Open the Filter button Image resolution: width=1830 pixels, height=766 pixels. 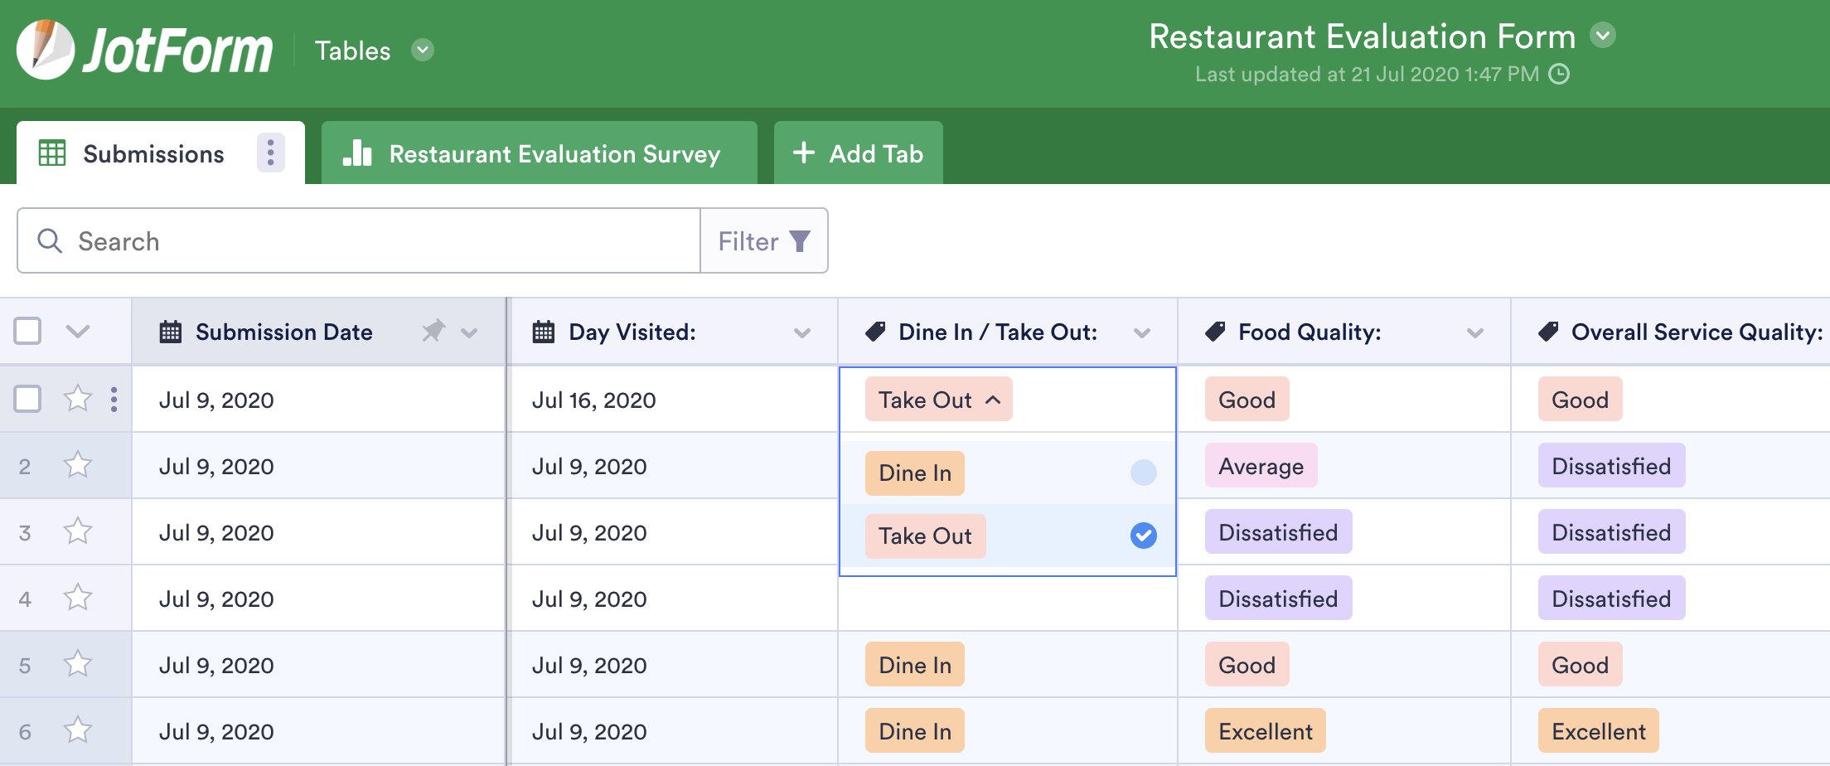pyautogui.click(x=763, y=241)
